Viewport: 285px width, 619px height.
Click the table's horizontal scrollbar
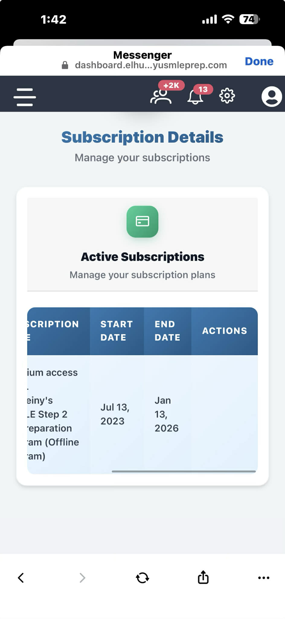184,471
